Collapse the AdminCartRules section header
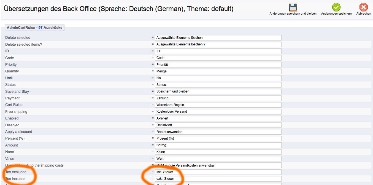Viewport: 373px width, 185px height. [35, 28]
